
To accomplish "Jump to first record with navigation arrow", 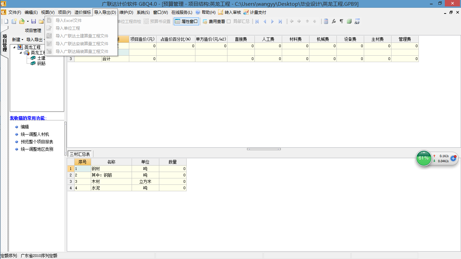I will 257,22.
